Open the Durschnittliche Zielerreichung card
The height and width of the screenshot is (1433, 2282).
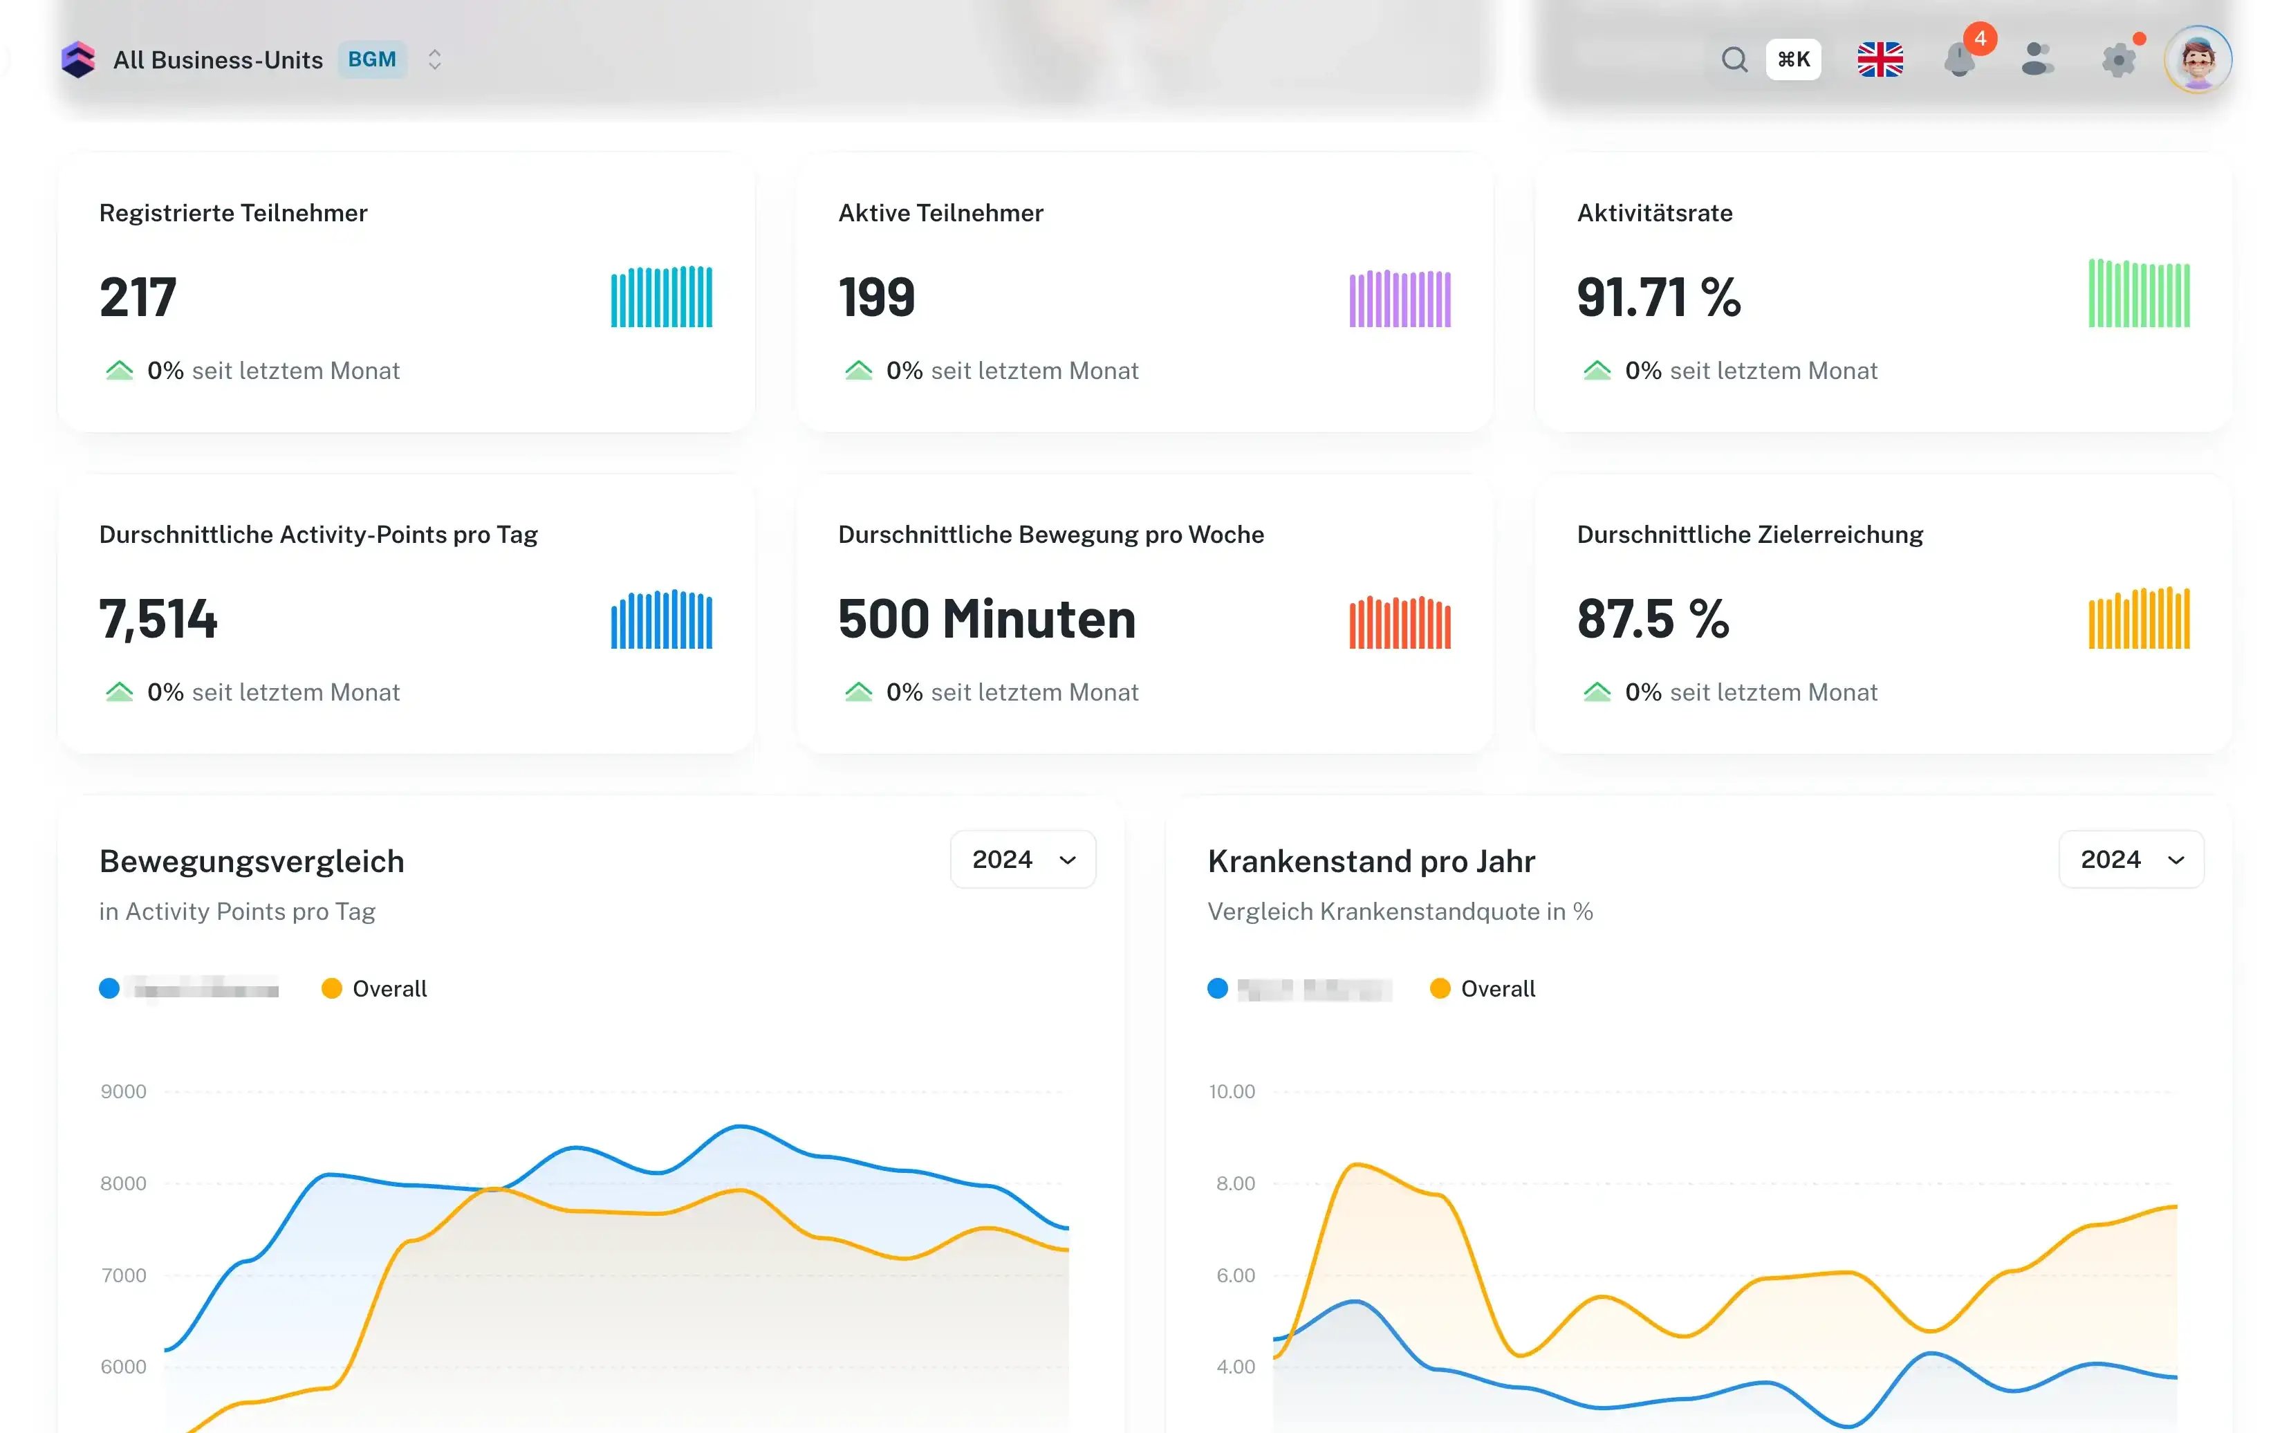(x=1882, y=614)
